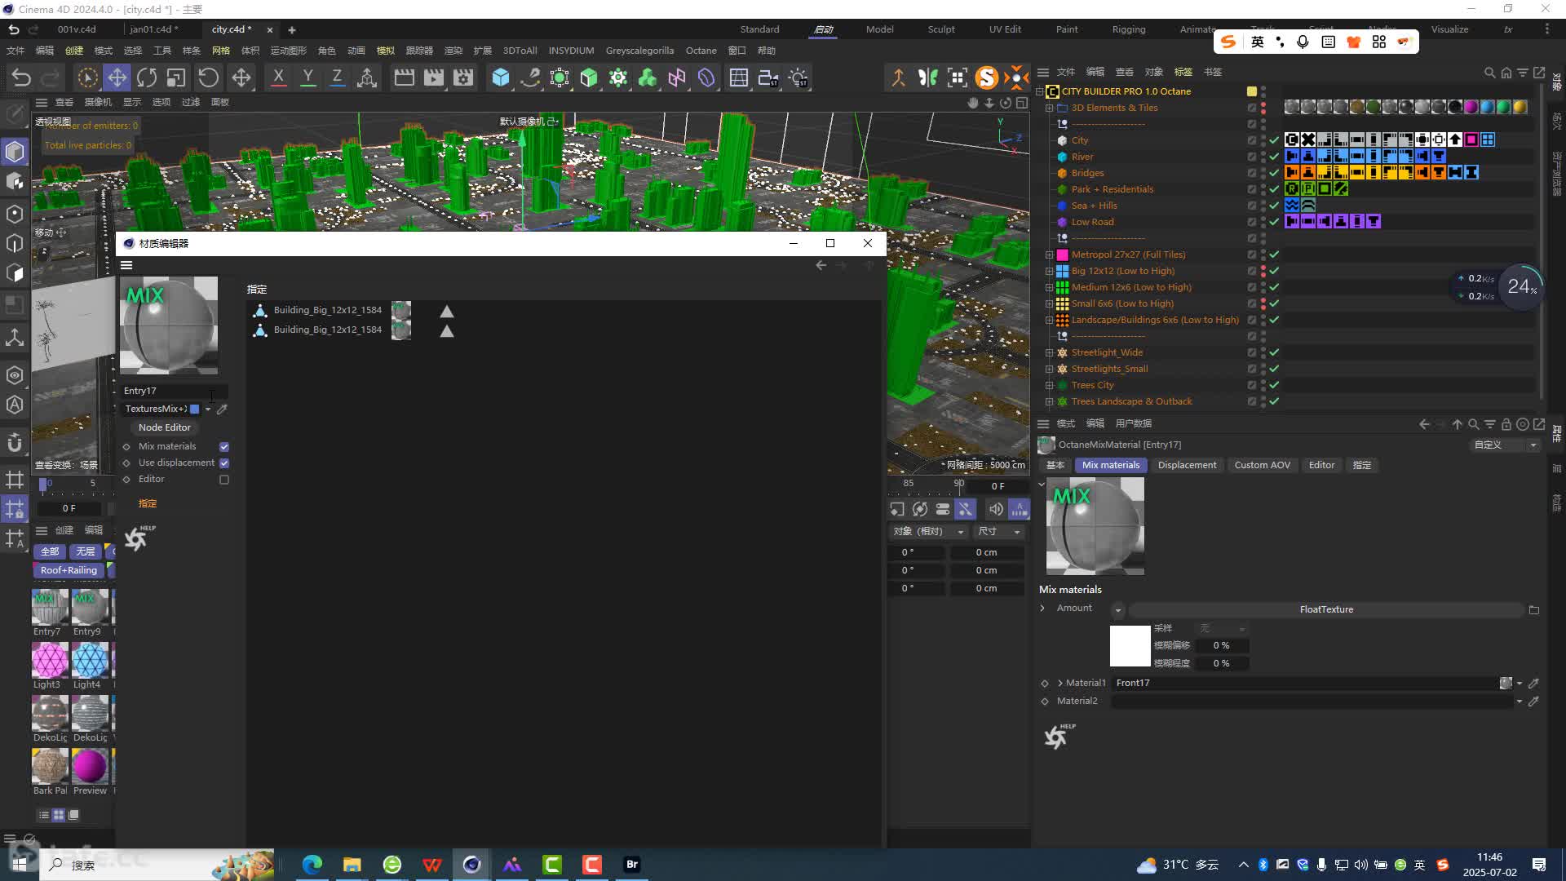The width and height of the screenshot is (1566, 881).
Task: Click the Render View clapperboard icon
Action: (x=404, y=77)
